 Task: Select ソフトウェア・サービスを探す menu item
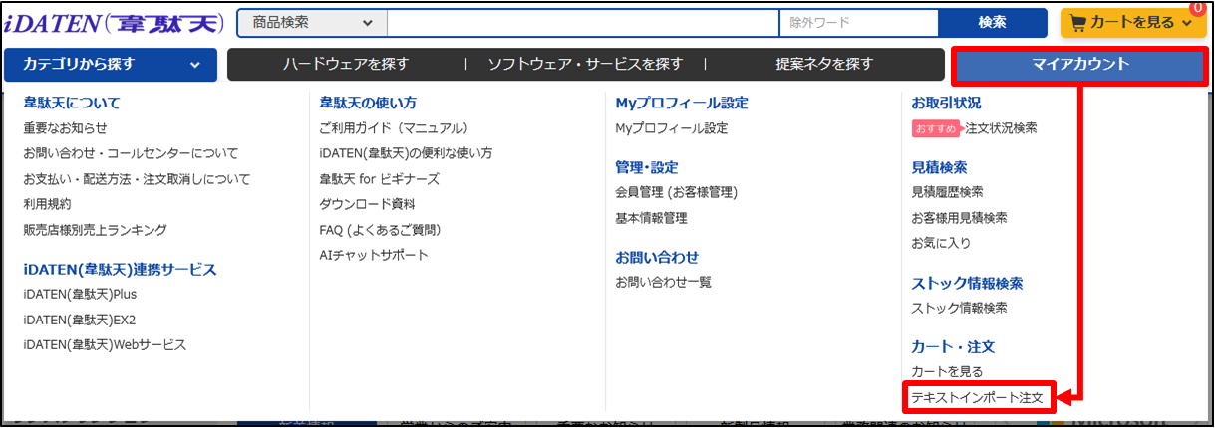tap(585, 65)
